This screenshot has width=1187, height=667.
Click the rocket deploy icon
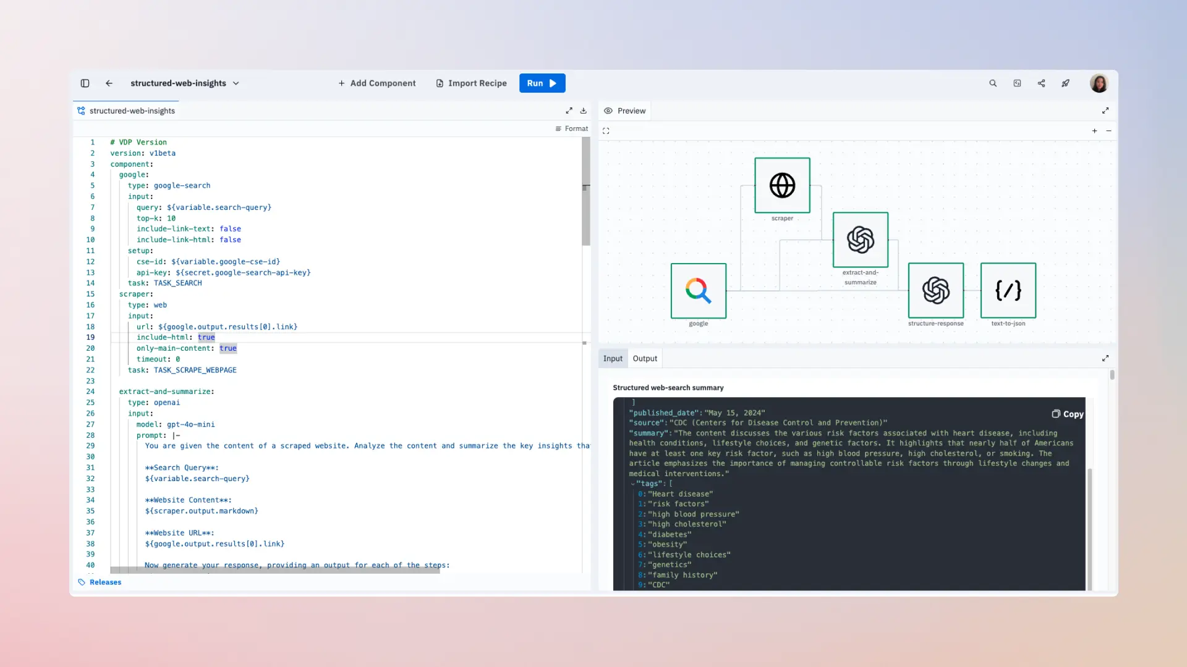[1065, 83]
